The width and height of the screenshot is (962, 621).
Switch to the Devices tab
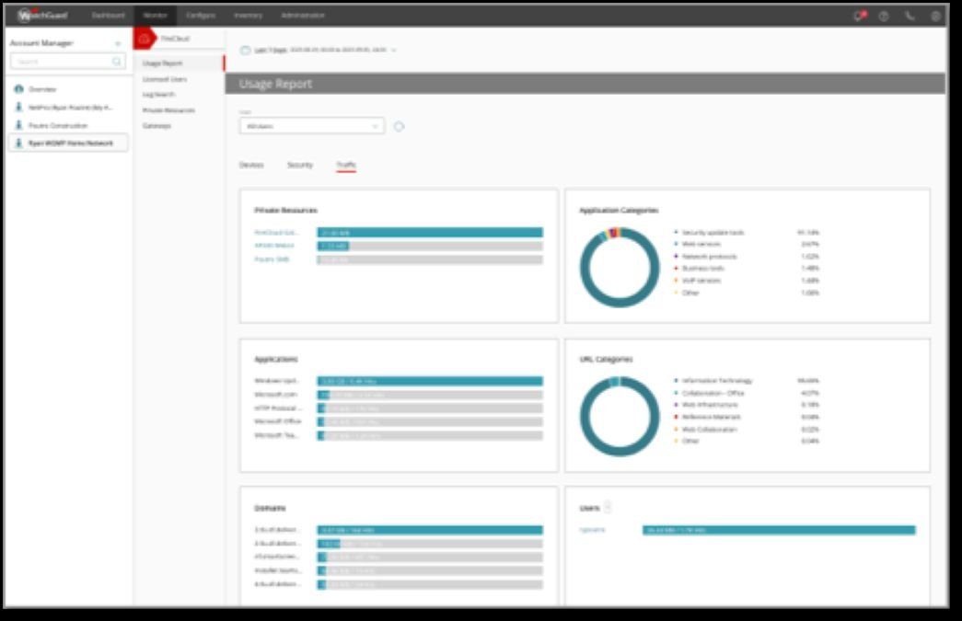pyautogui.click(x=251, y=165)
